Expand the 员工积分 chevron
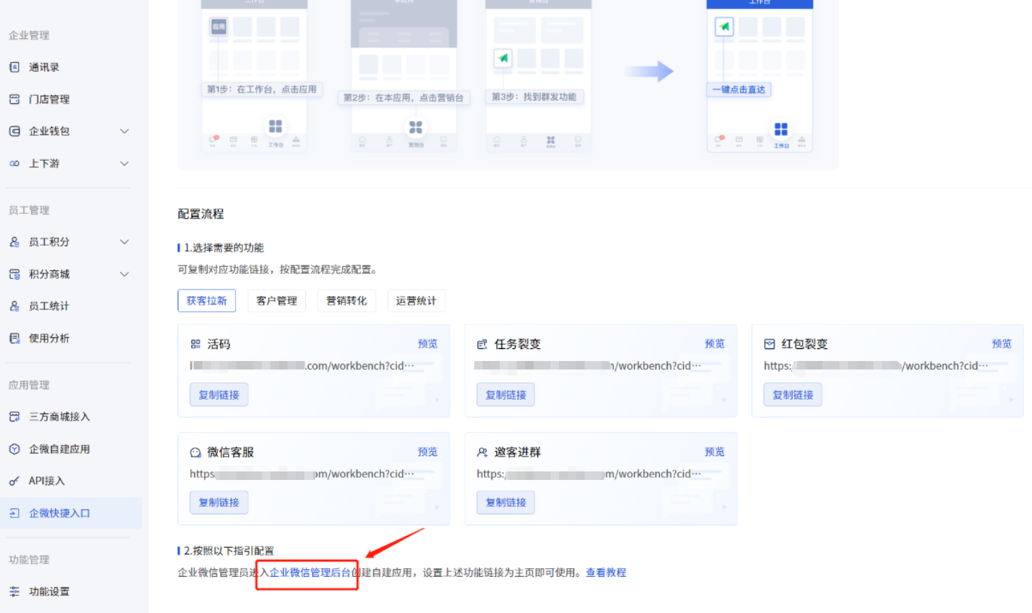The width and height of the screenshot is (1032, 613). 125,242
